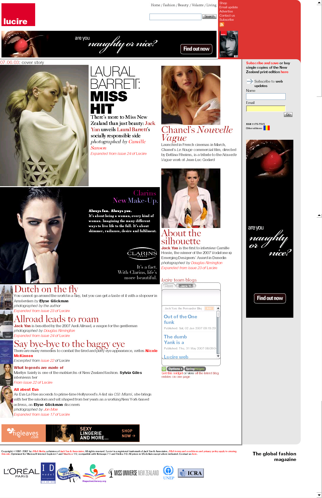The height and width of the screenshot is (498, 322).
Task: Open the Shop link in red sidebar
Action: 223,3
